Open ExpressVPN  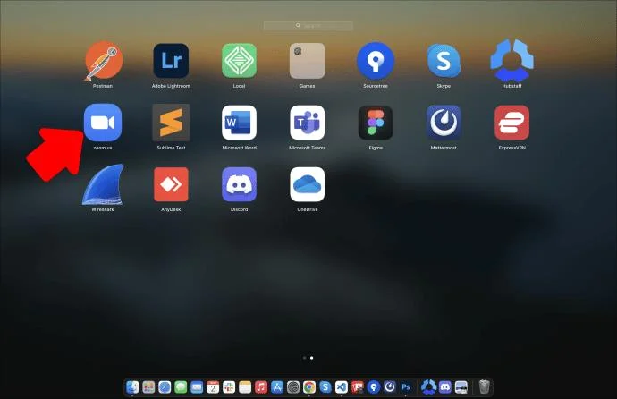pos(511,123)
